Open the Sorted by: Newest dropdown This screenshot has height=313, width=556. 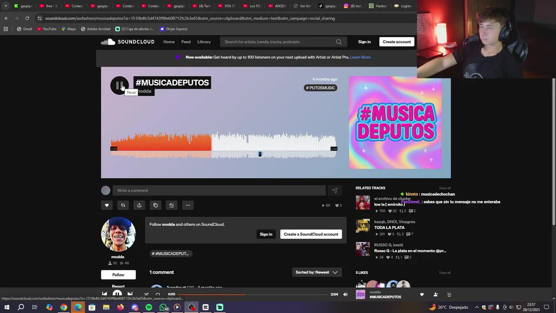point(317,272)
